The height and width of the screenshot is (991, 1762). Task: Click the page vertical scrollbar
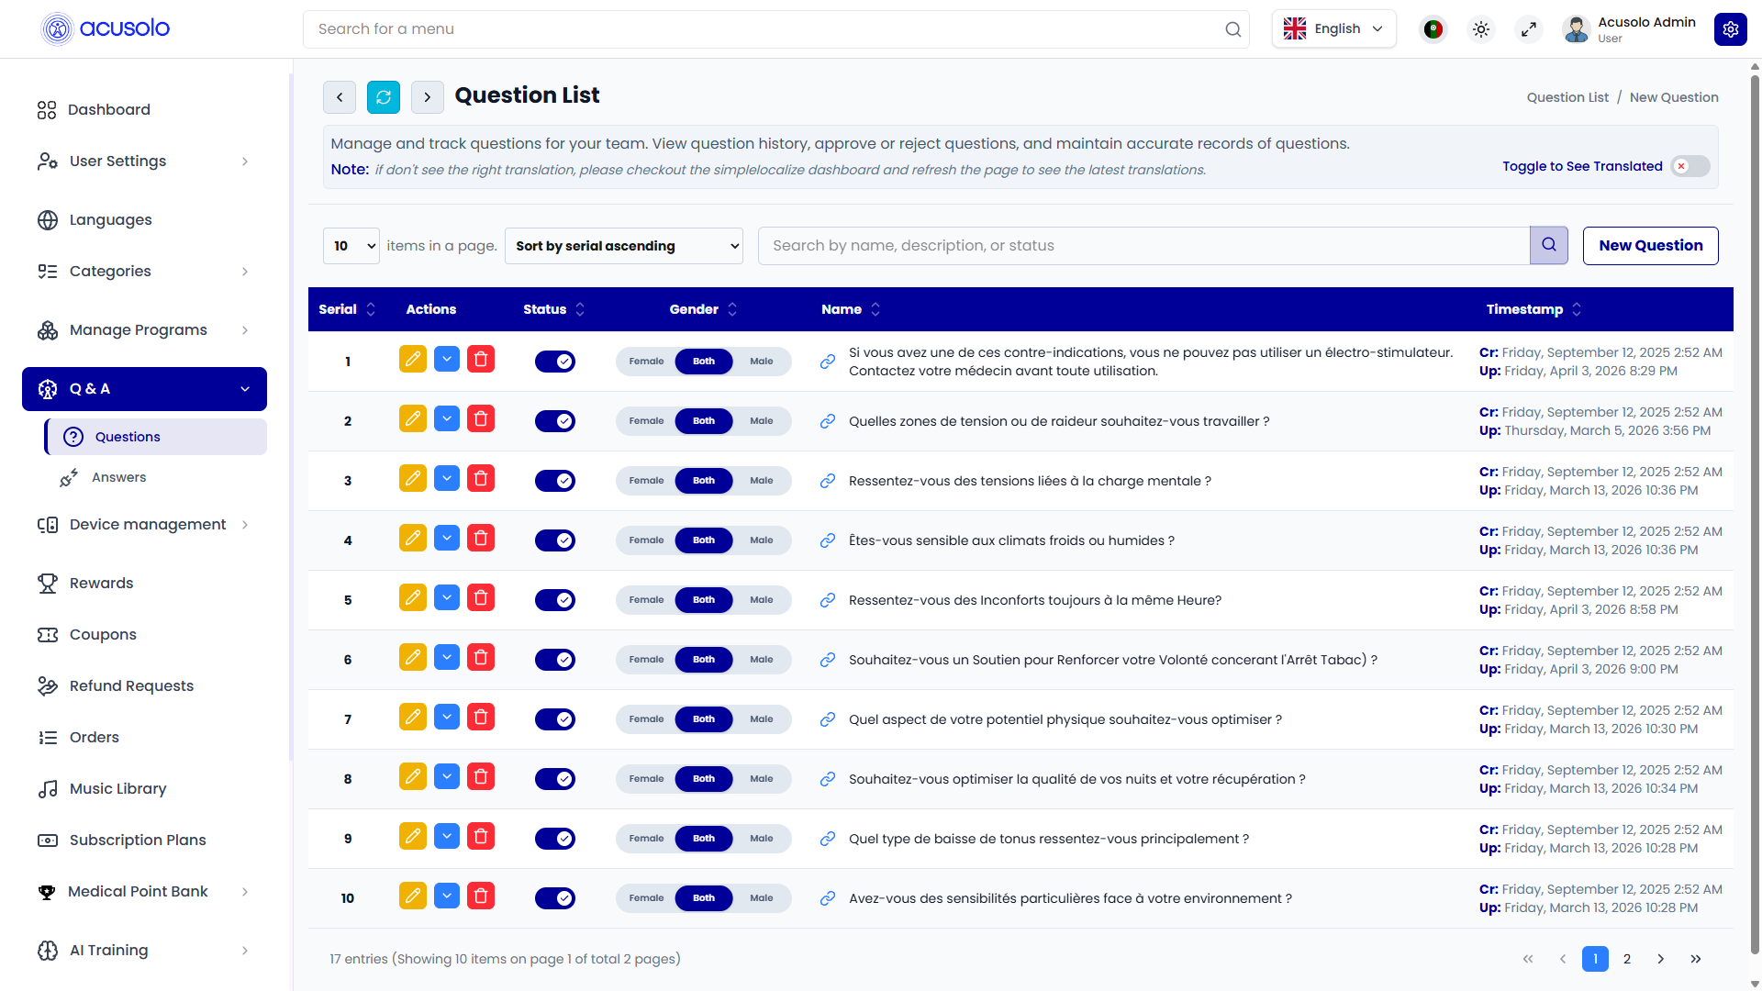[x=1755, y=514]
